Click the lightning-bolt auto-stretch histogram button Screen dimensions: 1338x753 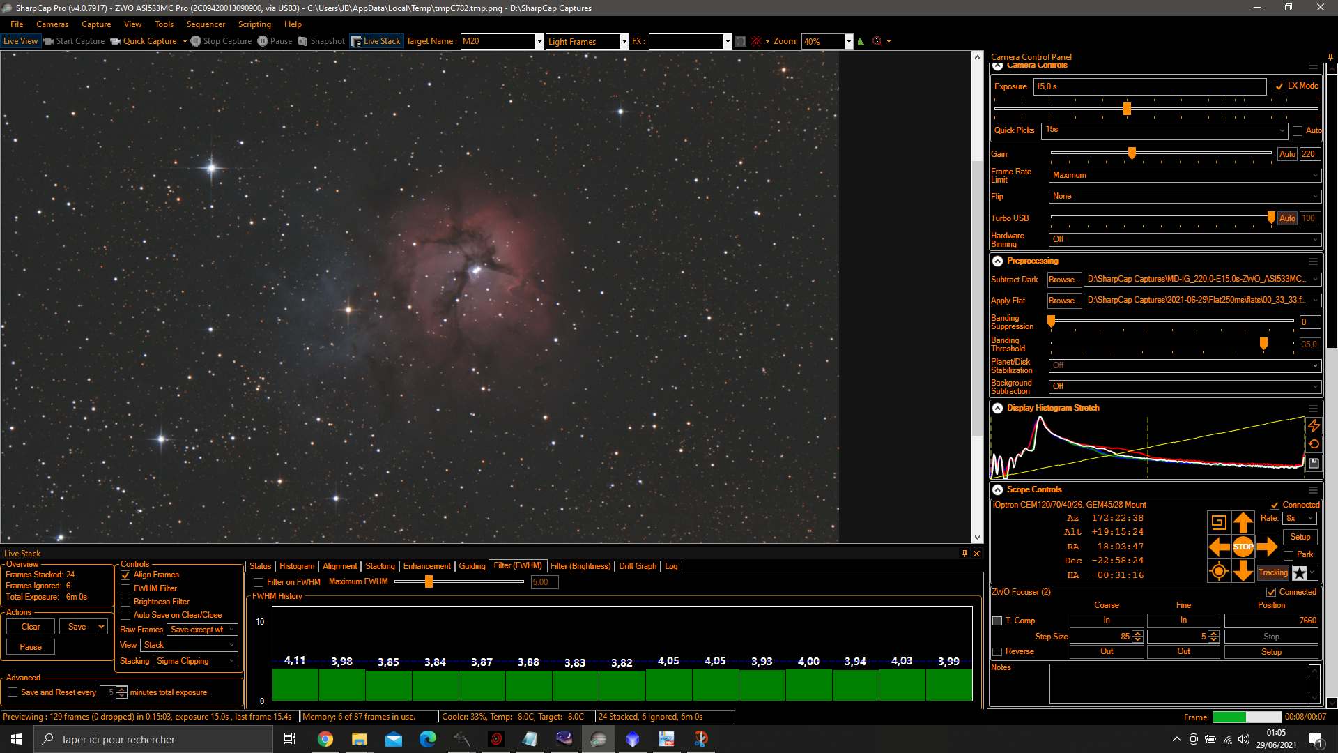pos(1314,425)
